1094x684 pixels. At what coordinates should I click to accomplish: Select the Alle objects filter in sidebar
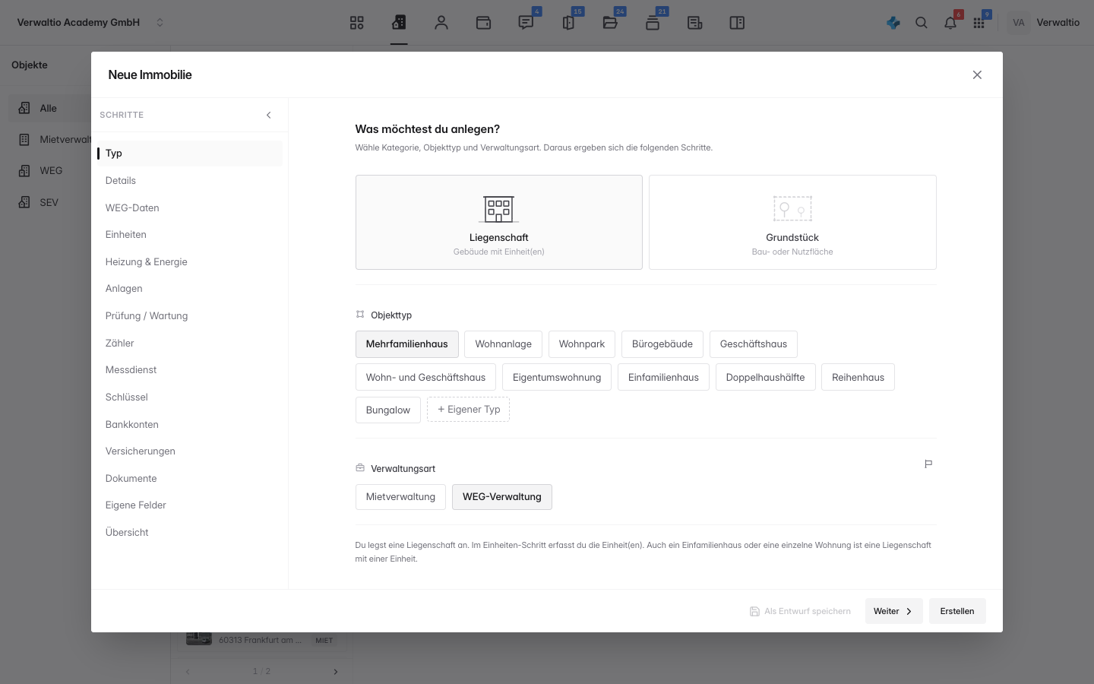click(50, 108)
